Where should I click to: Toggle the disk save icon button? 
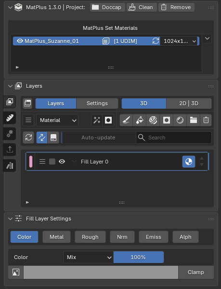53,138
